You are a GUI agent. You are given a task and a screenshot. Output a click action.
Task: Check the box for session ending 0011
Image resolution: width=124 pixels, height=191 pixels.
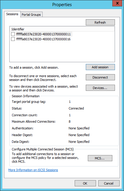click(x=13, y=34)
